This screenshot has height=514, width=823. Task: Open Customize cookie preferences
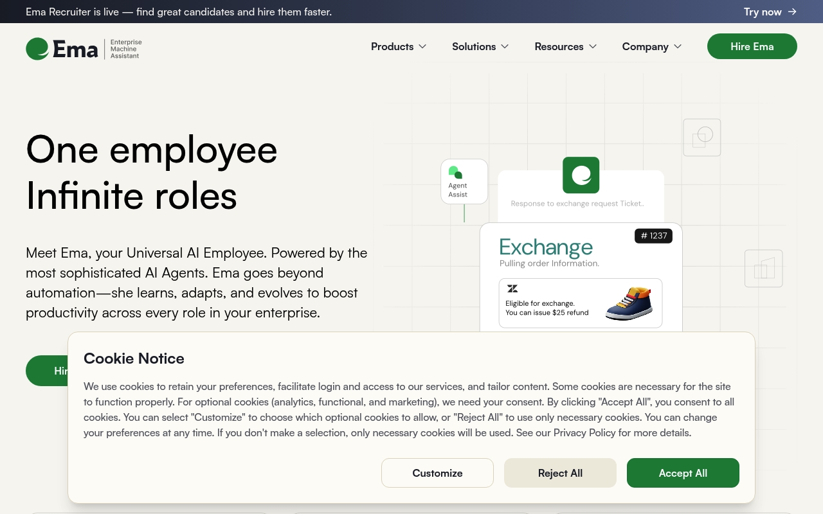click(437, 473)
